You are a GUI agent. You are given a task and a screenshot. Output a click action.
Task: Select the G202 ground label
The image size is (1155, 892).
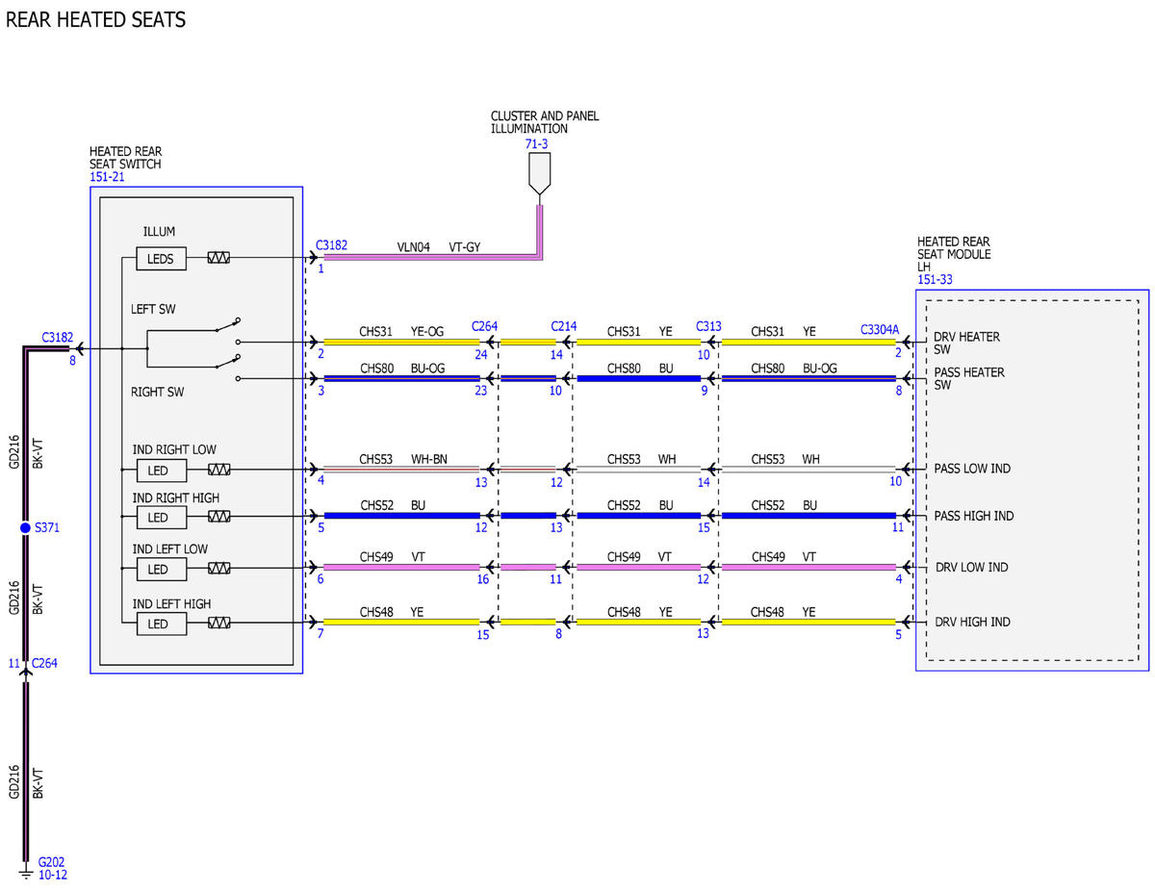point(51,862)
